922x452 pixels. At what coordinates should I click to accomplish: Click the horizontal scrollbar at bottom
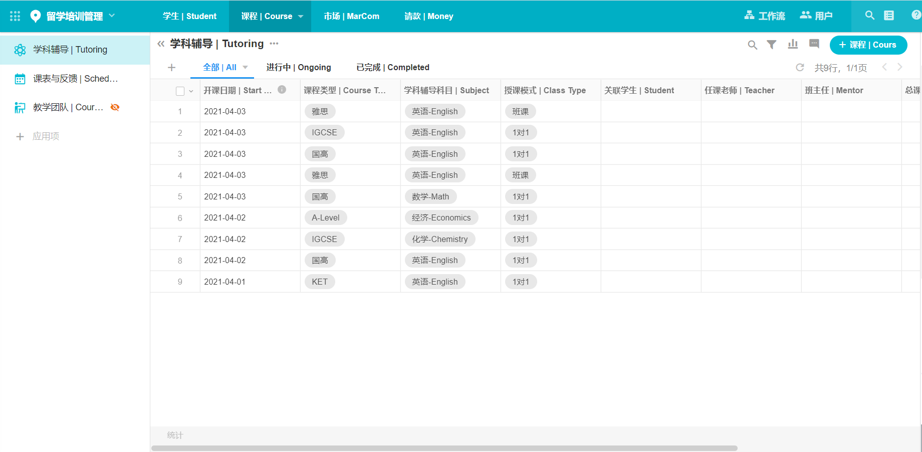(x=444, y=448)
